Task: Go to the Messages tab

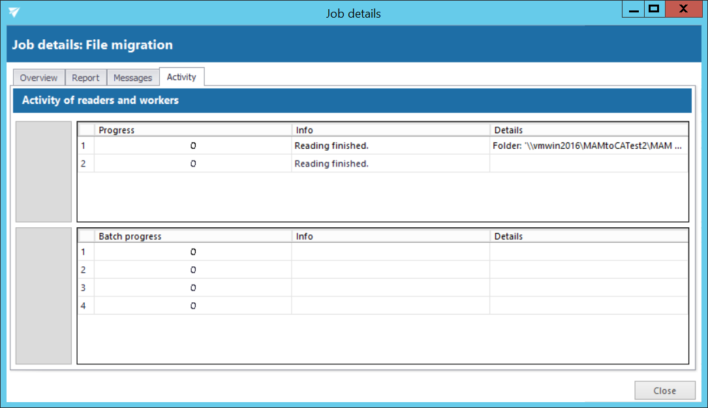Action: click(x=132, y=78)
